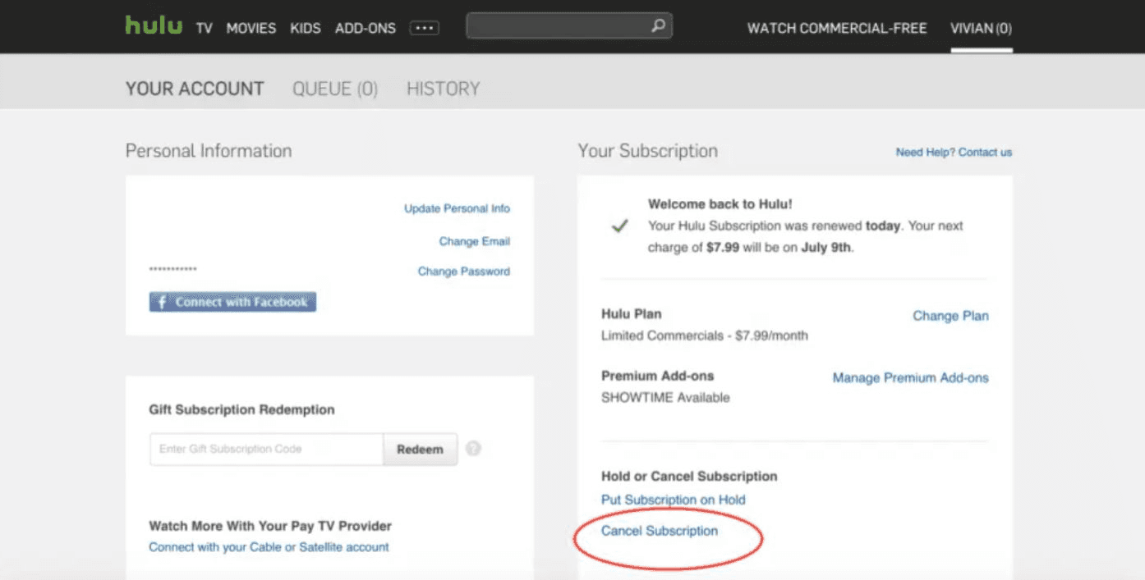Image resolution: width=1145 pixels, height=580 pixels.
Task: Click Update Personal Info link
Action: (x=457, y=208)
